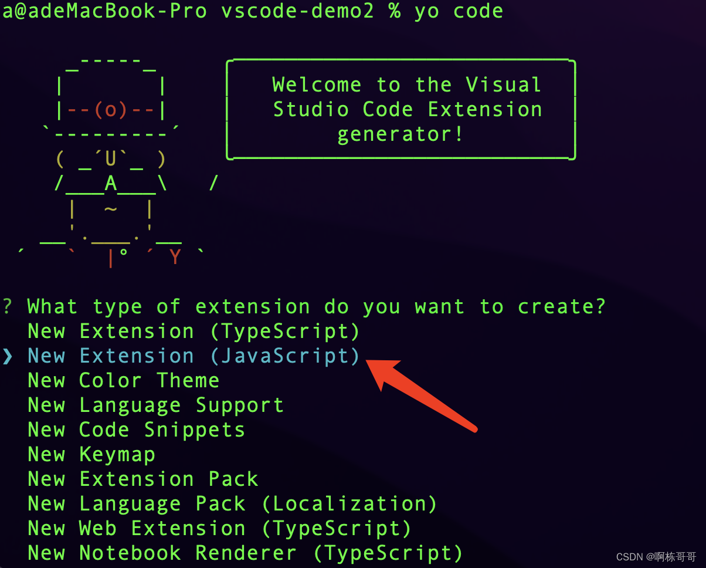Select New Web Extension (TypeScript) option

point(219,529)
